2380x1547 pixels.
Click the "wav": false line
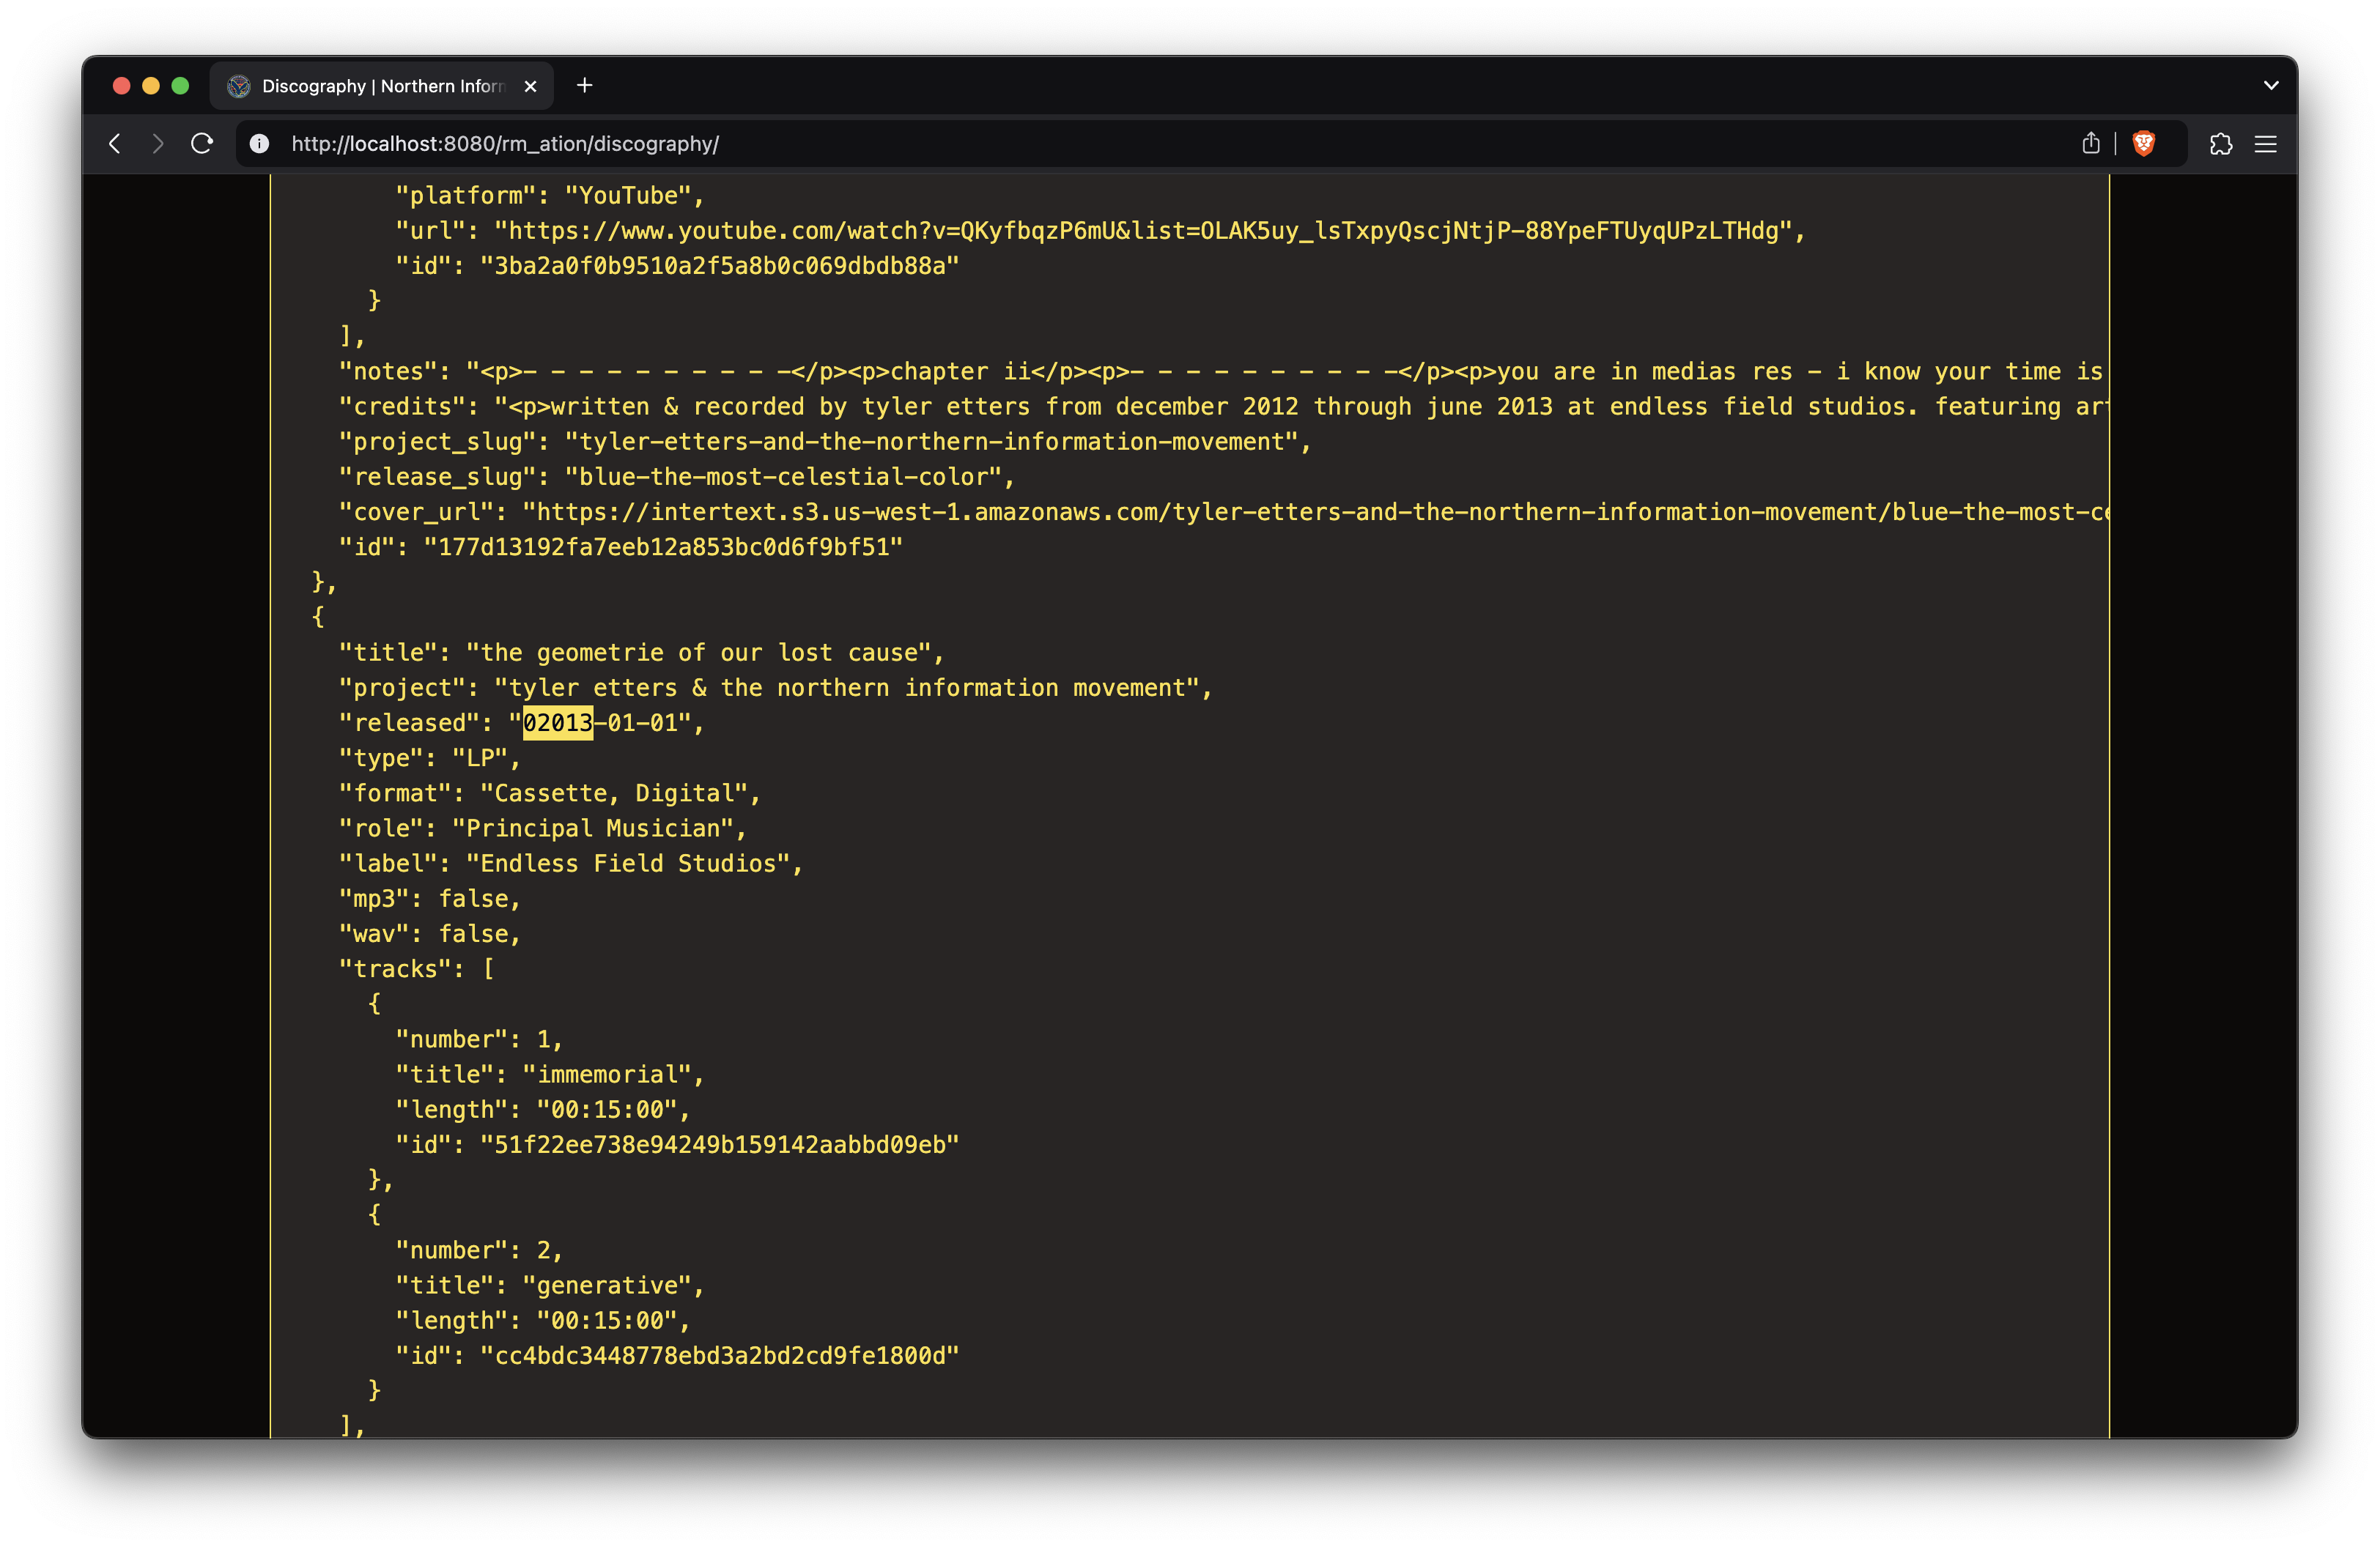coord(429,933)
